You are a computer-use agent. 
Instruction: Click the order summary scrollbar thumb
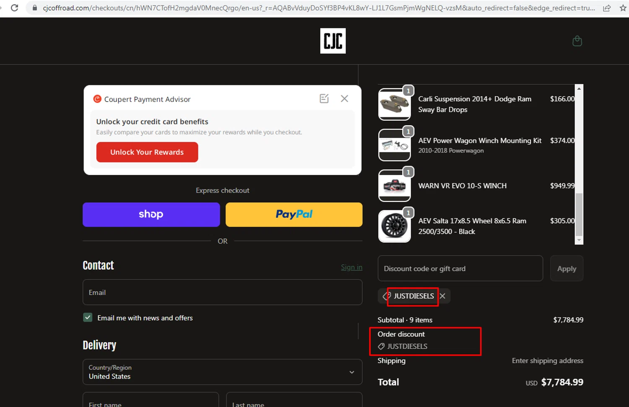[579, 214]
